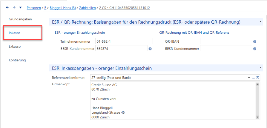
Task: Click the Teilnehmernummer field
Action: [x=124, y=41]
